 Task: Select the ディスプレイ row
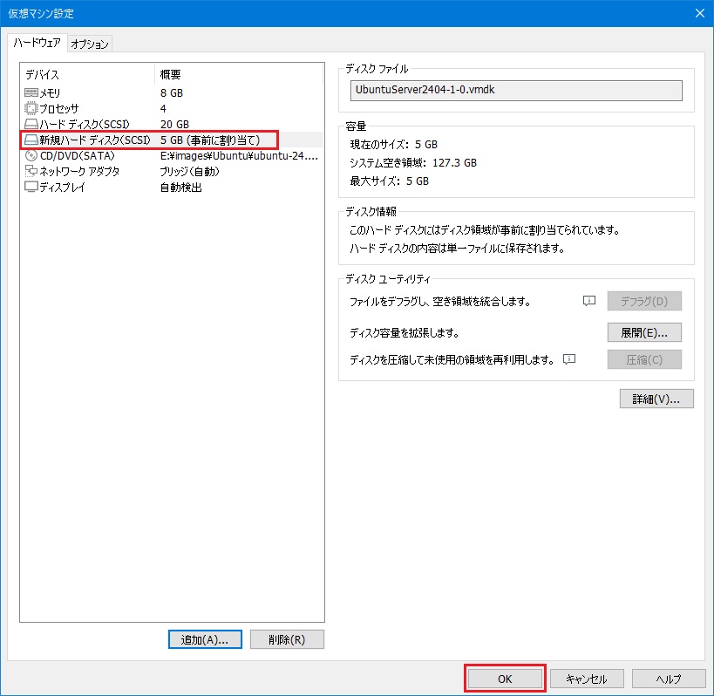(171, 187)
